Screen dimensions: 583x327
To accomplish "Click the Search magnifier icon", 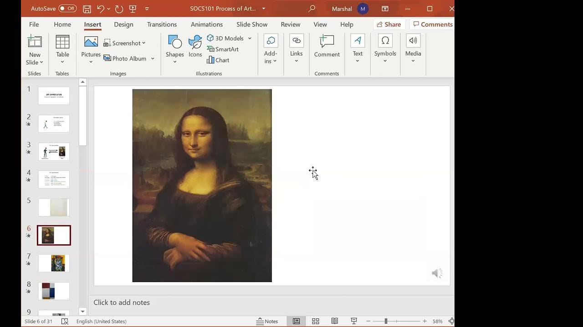I will point(312,9).
